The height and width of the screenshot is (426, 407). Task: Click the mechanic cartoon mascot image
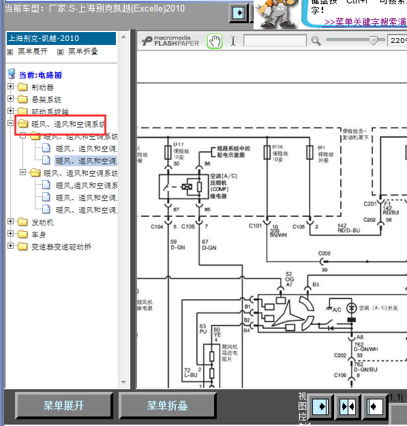276,14
